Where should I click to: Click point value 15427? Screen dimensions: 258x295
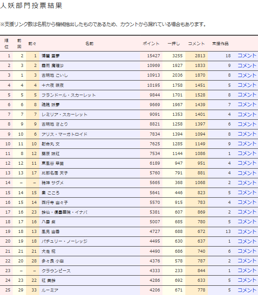tap(154, 55)
